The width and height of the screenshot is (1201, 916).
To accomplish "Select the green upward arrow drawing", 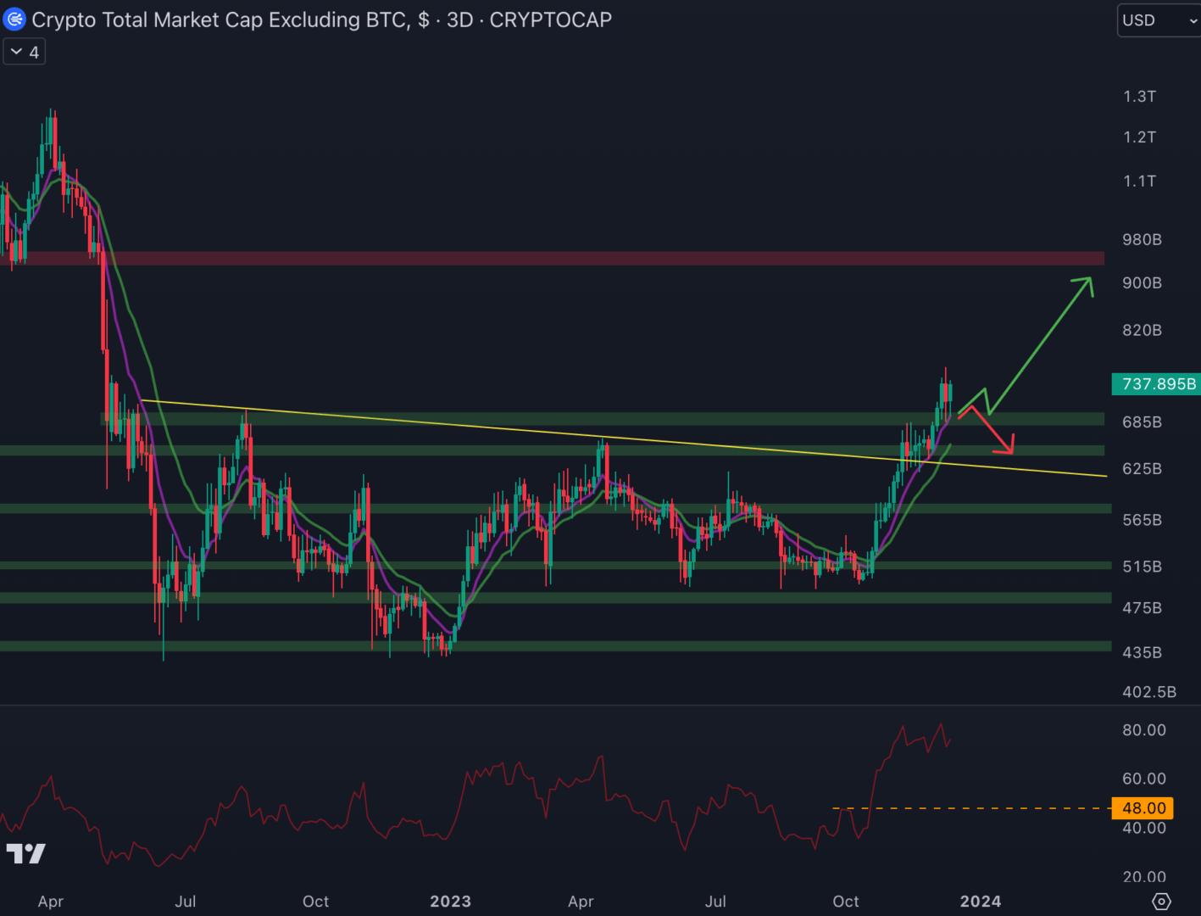I will (1043, 339).
